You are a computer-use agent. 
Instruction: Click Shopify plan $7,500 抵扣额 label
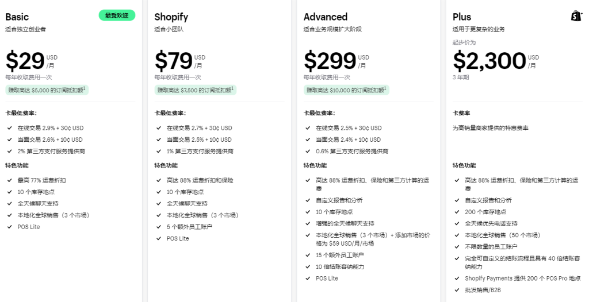point(196,90)
